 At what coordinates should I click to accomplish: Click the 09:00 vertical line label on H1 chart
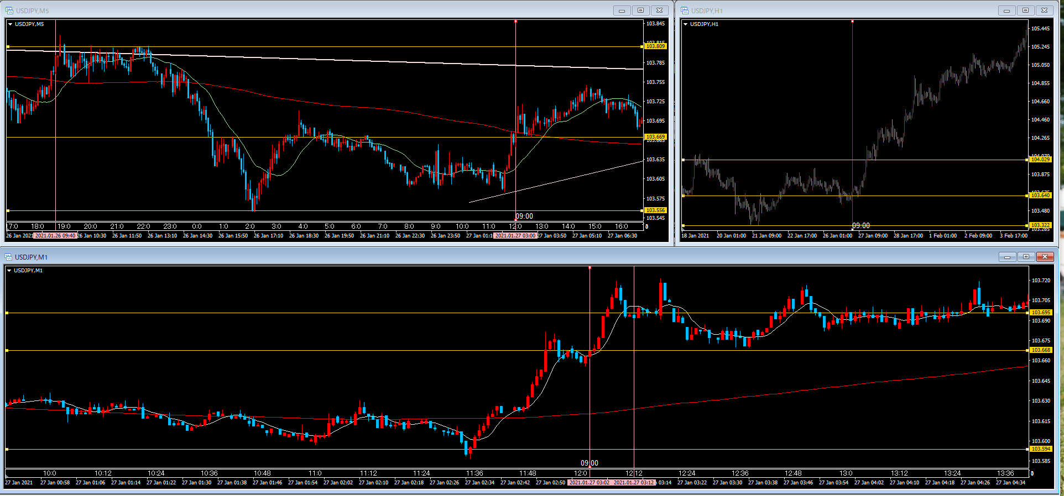pos(860,225)
